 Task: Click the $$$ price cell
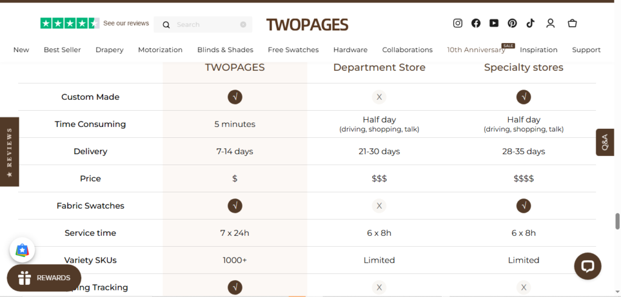point(379,178)
